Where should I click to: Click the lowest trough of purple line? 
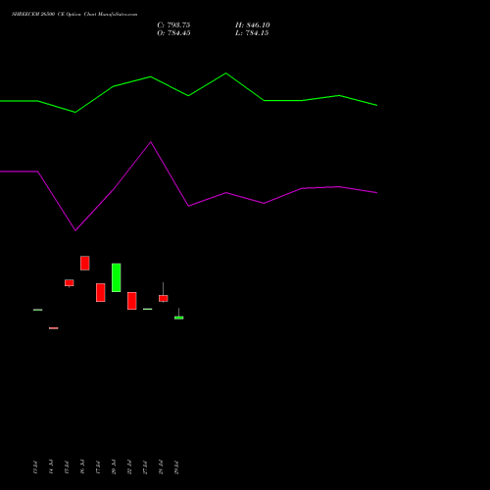(75, 230)
